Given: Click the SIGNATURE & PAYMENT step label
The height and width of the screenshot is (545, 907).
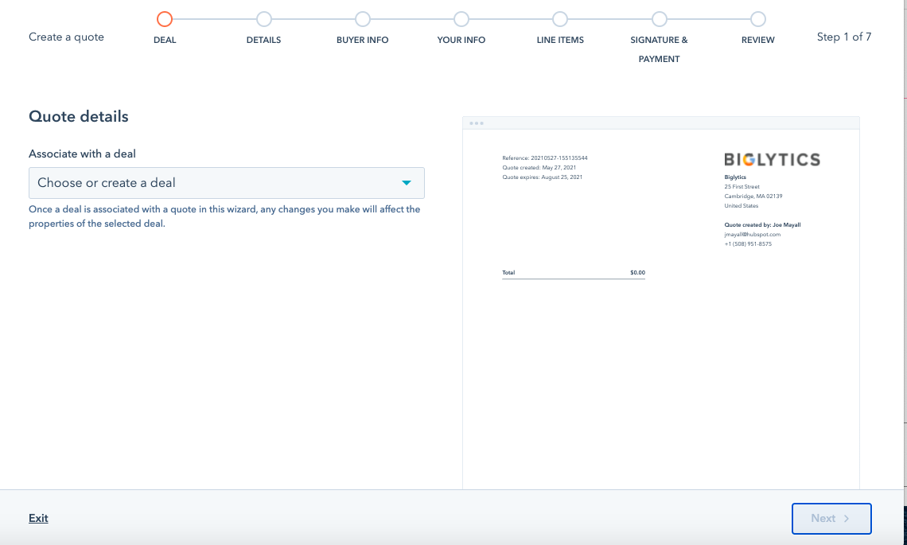Looking at the screenshot, I should click(659, 49).
